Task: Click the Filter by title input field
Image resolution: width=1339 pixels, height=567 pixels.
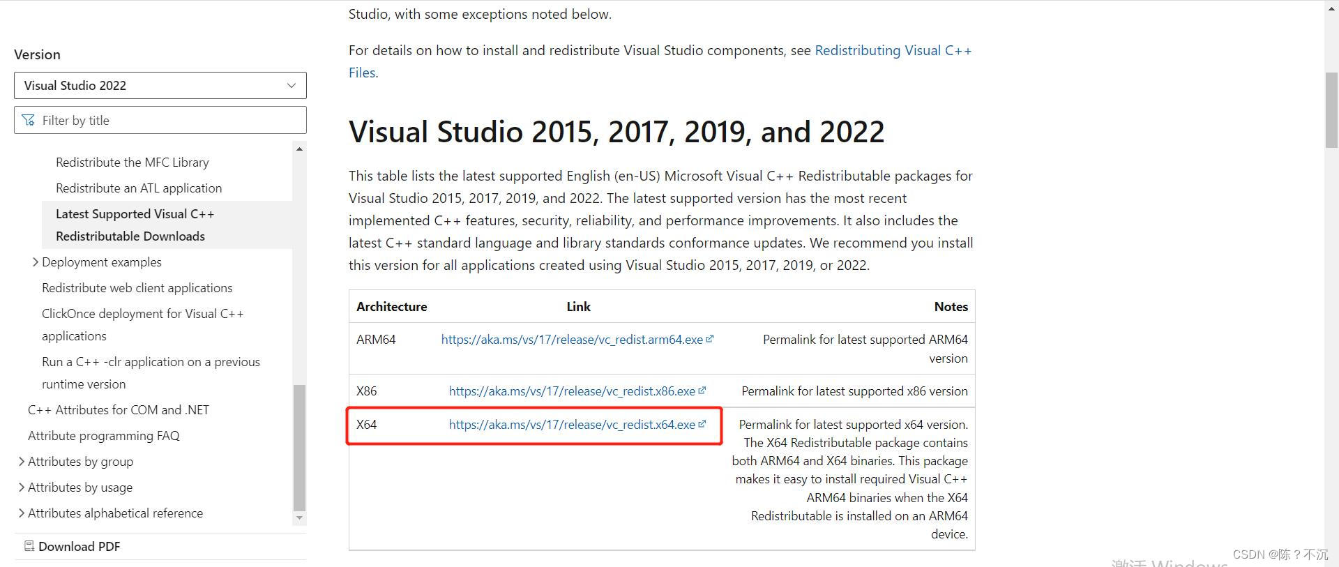Action: pyautogui.click(x=160, y=120)
